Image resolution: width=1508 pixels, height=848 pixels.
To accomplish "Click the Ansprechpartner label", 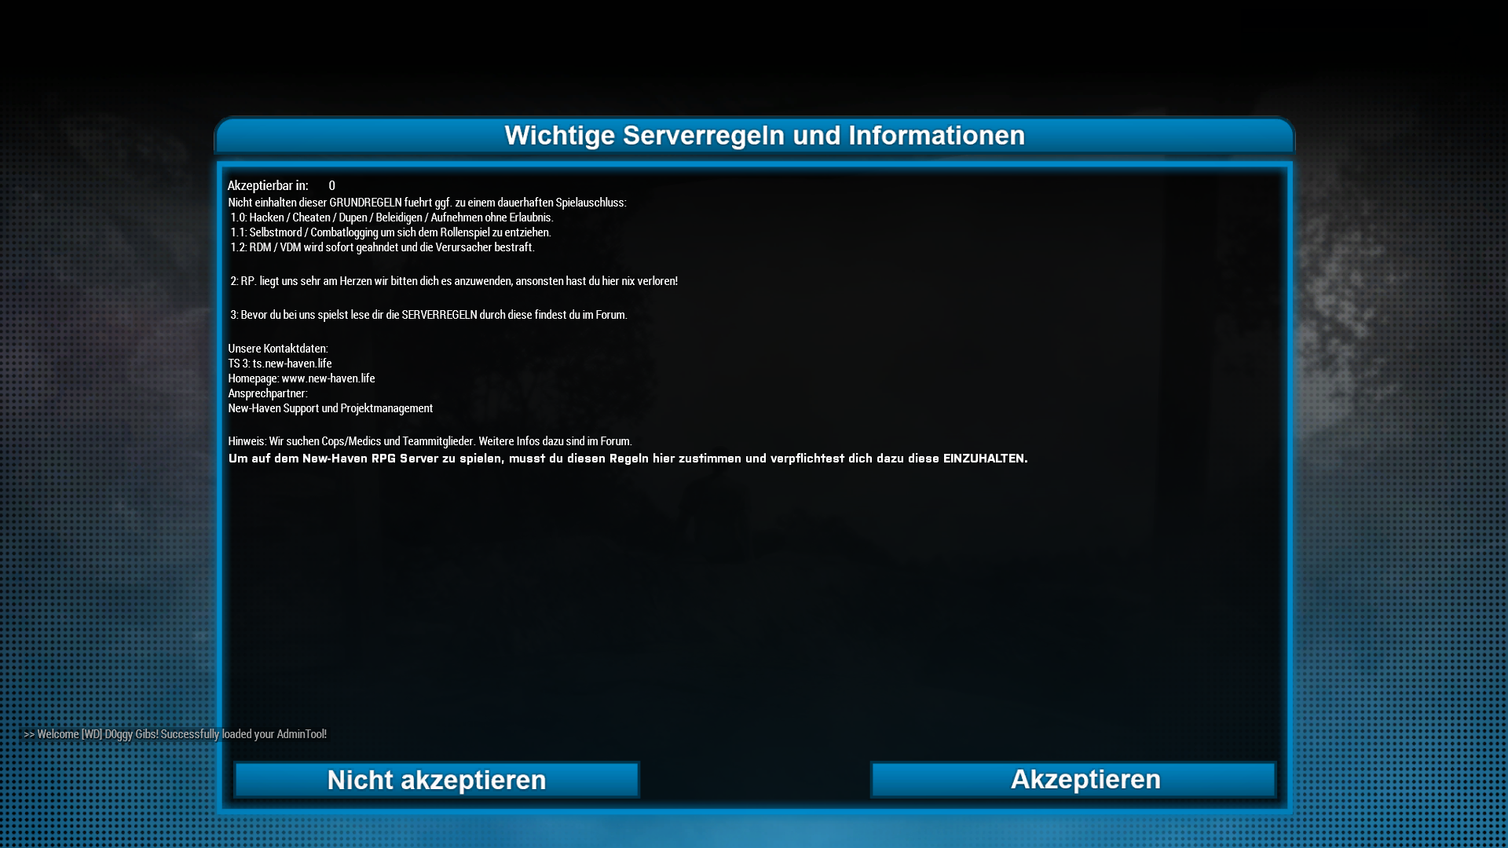I will click(268, 393).
